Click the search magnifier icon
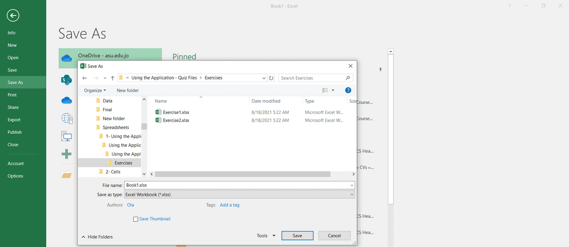The width and height of the screenshot is (569, 247). [x=348, y=78]
